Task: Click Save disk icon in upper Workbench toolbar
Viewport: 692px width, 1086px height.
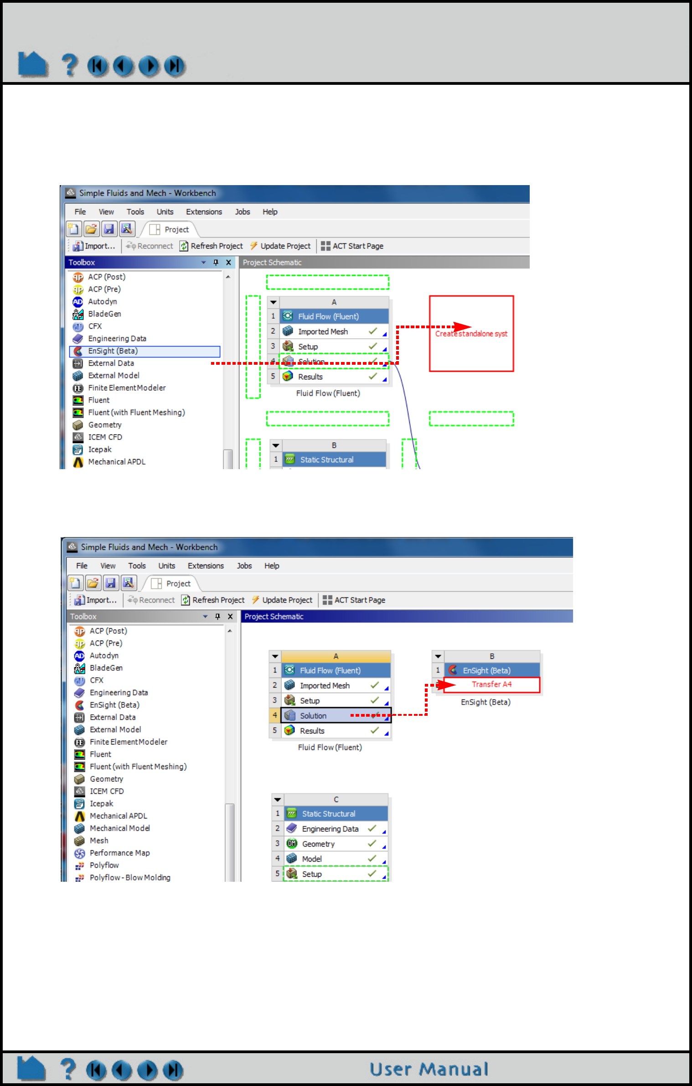Action: pyautogui.click(x=109, y=229)
